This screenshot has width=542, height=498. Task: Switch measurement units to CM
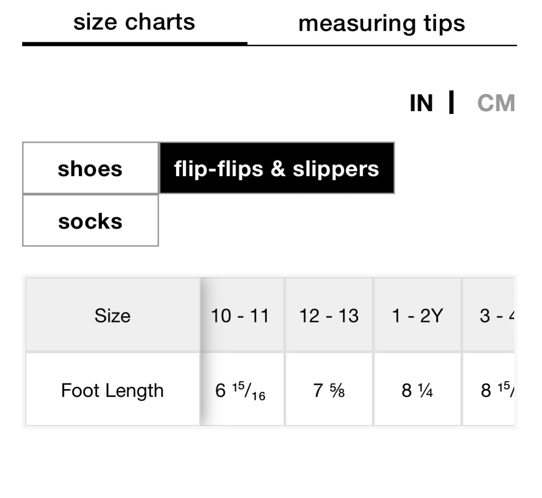[x=496, y=103]
